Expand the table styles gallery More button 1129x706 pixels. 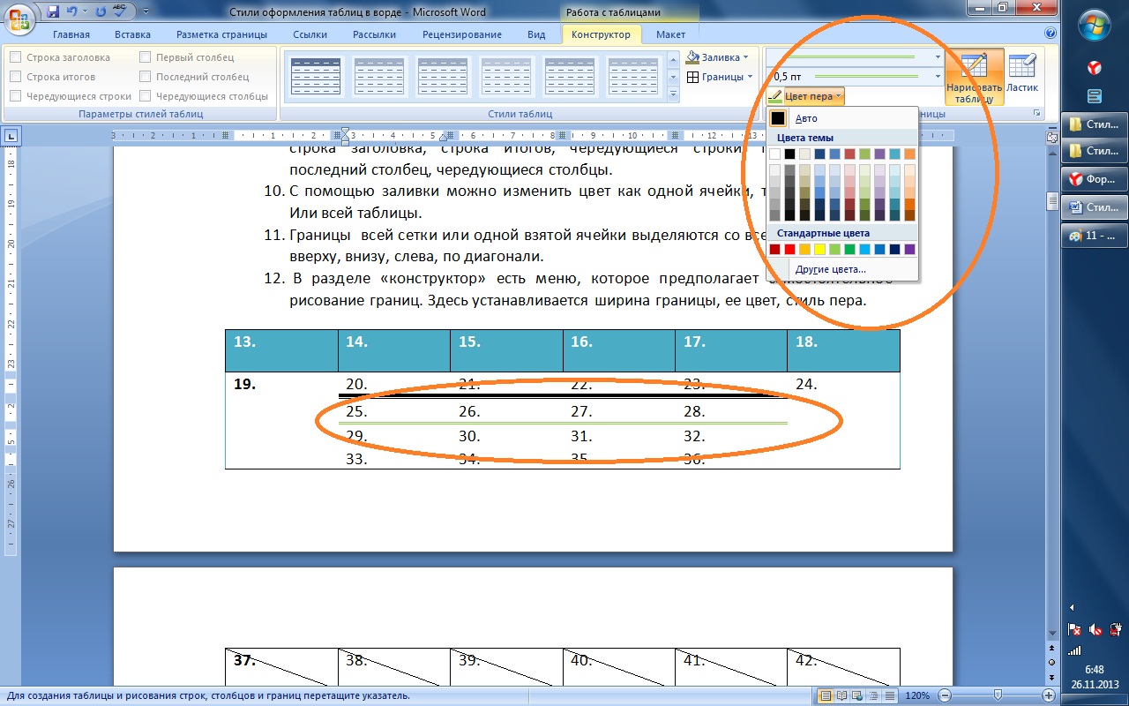(673, 94)
